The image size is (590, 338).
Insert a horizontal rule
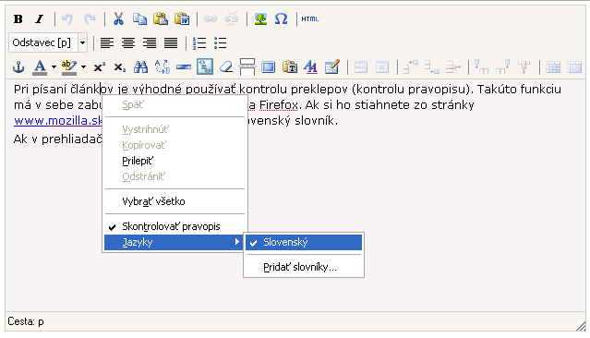[x=184, y=67]
